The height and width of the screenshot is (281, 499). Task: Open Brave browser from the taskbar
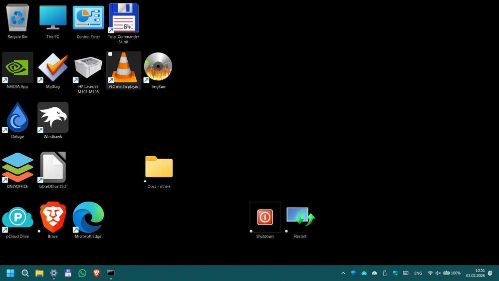(x=96, y=273)
